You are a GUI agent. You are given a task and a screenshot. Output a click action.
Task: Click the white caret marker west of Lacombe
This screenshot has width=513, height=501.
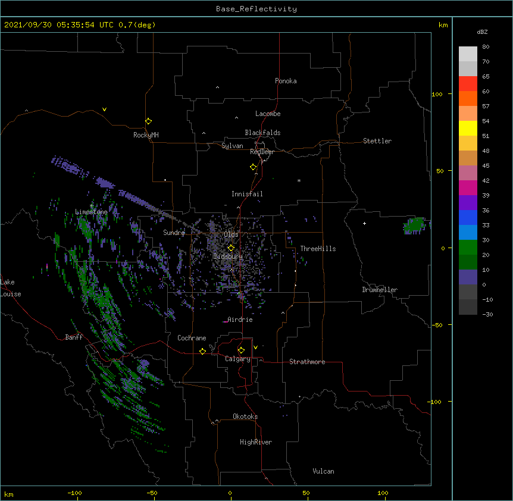tap(236, 117)
